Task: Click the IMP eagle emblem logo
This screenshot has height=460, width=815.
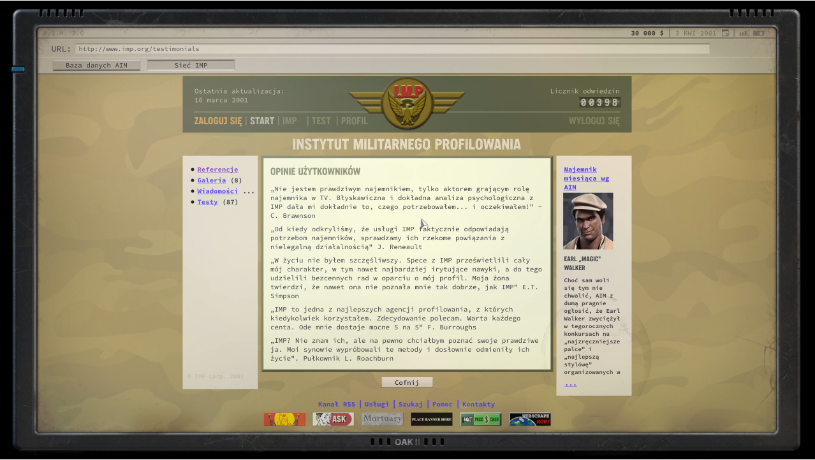Action: coord(407,104)
